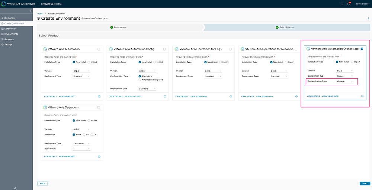Click info icon on VMware Aria Operations card
This screenshot has width=372, height=190.
pos(99,157)
